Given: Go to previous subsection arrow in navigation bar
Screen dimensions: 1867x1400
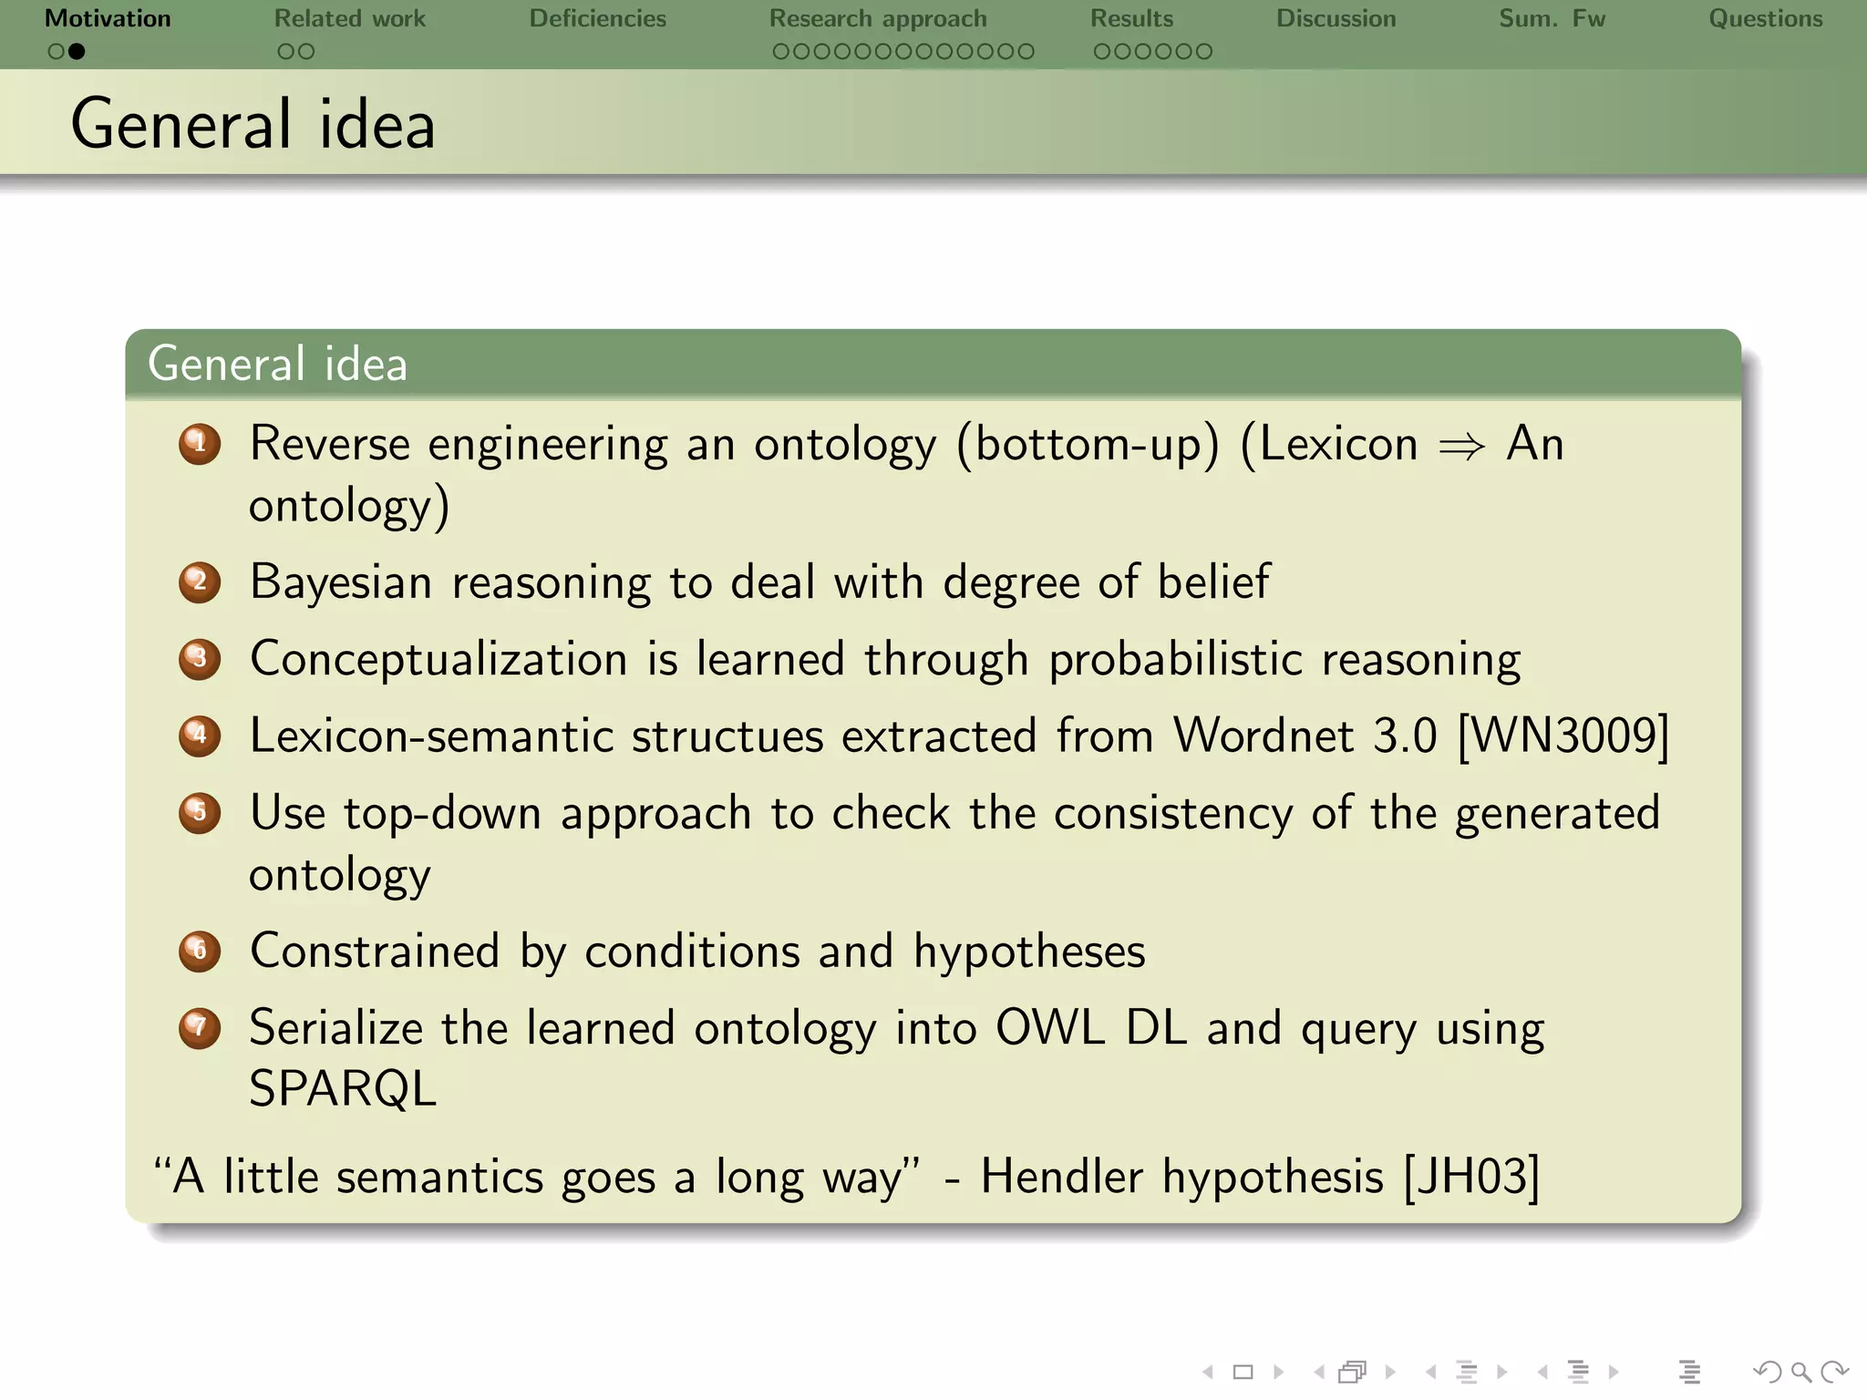Looking at the screenshot, I should point(1431,1372).
